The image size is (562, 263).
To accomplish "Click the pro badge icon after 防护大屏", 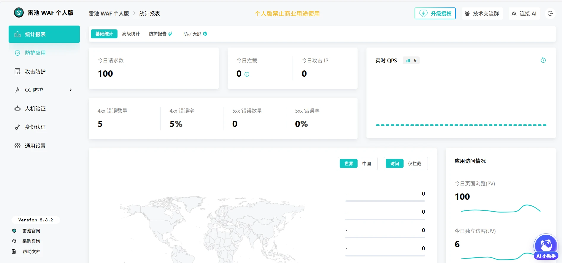I will pyautogui.click(x=205, y=34).
